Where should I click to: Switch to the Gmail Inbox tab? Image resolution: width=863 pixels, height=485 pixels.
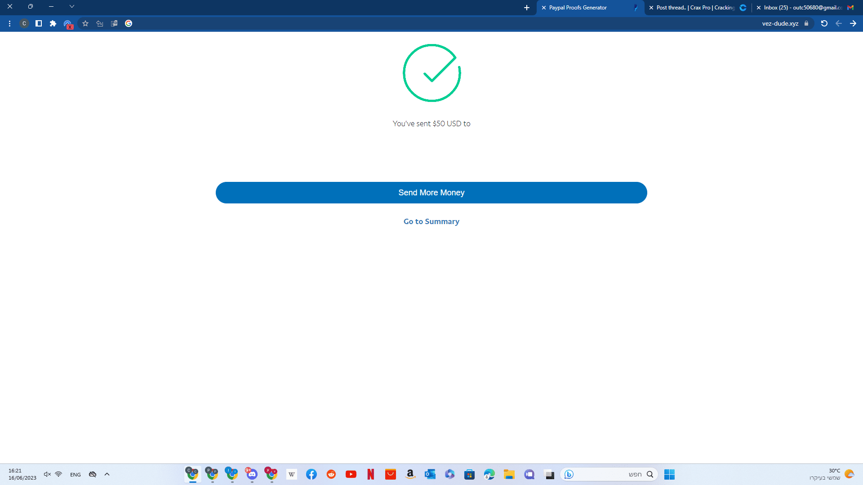(803, 8)
